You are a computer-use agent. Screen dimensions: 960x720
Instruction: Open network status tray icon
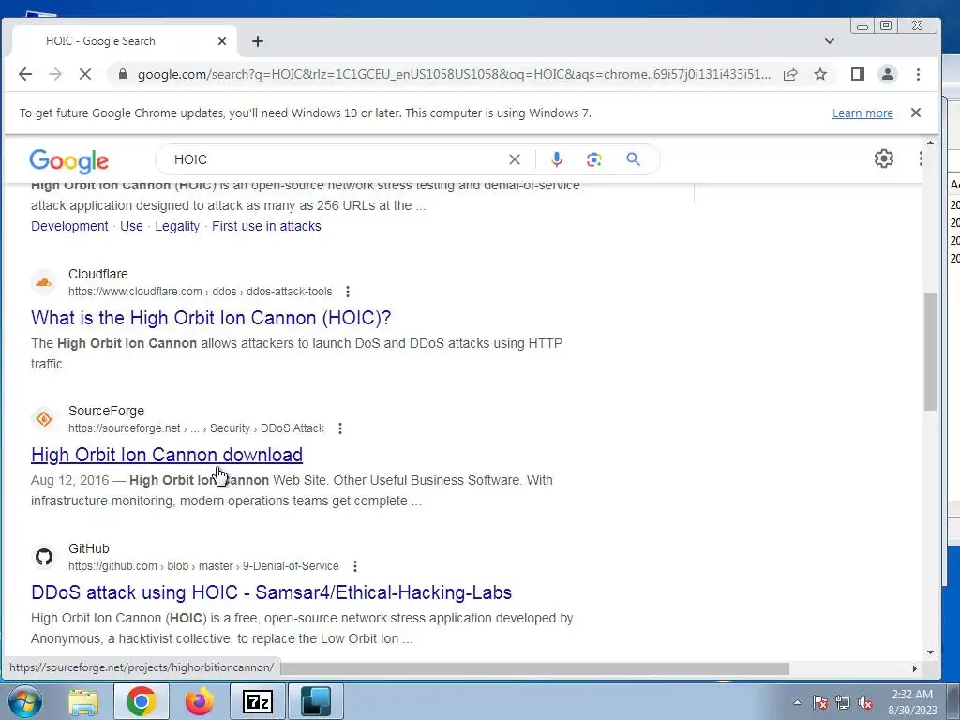tap(843, 702)
